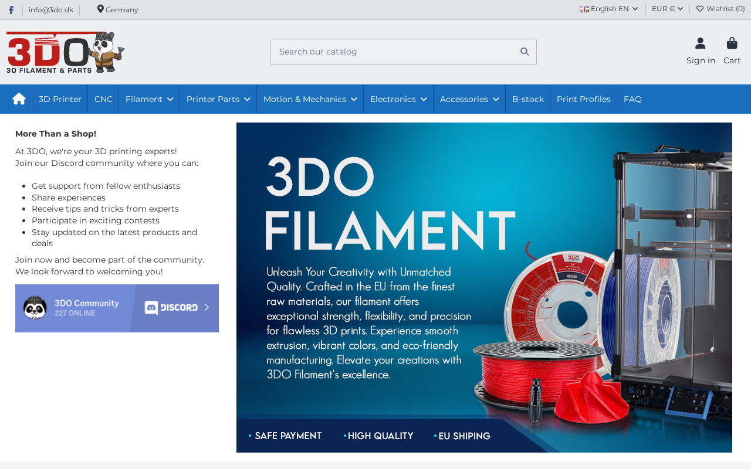
Task: Join the 3DO Community Discord banner
Action: [117, 308]
